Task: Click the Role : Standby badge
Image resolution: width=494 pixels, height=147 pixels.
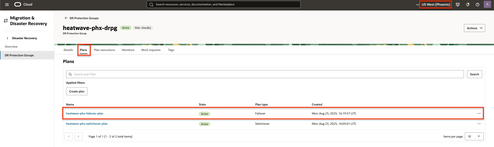Action: pyautogui.click(x=143, y=28)
